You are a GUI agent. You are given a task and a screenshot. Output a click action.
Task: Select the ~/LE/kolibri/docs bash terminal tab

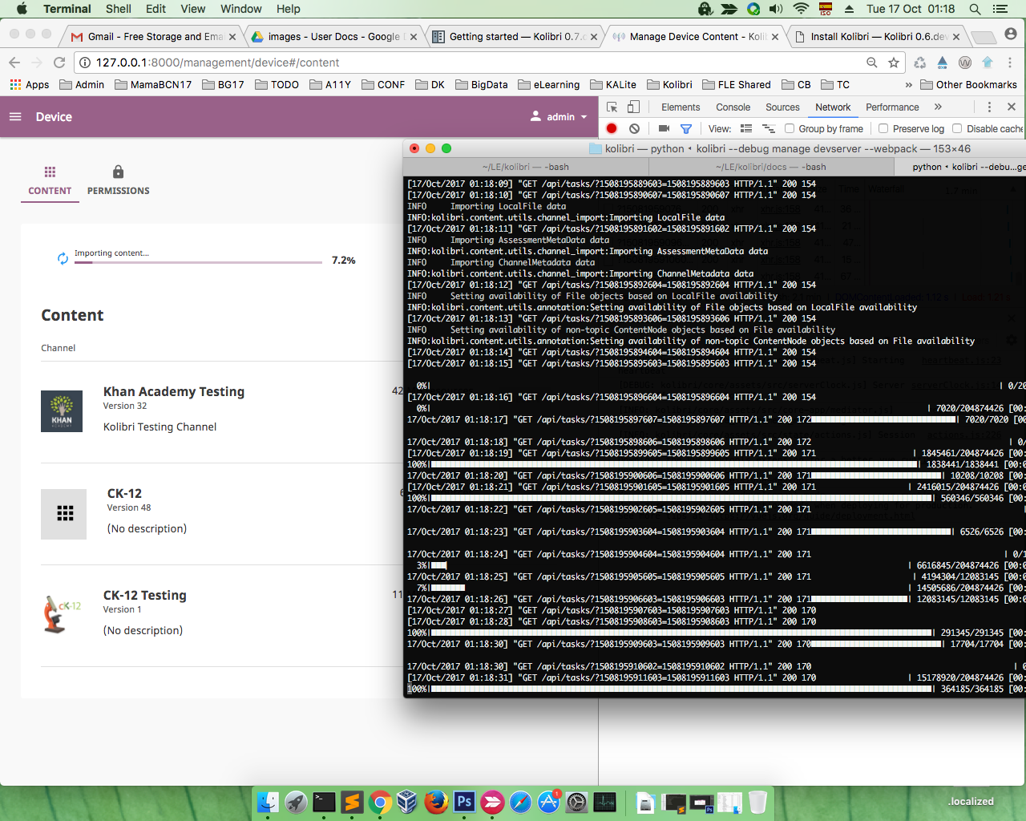(x=771, y=167)
